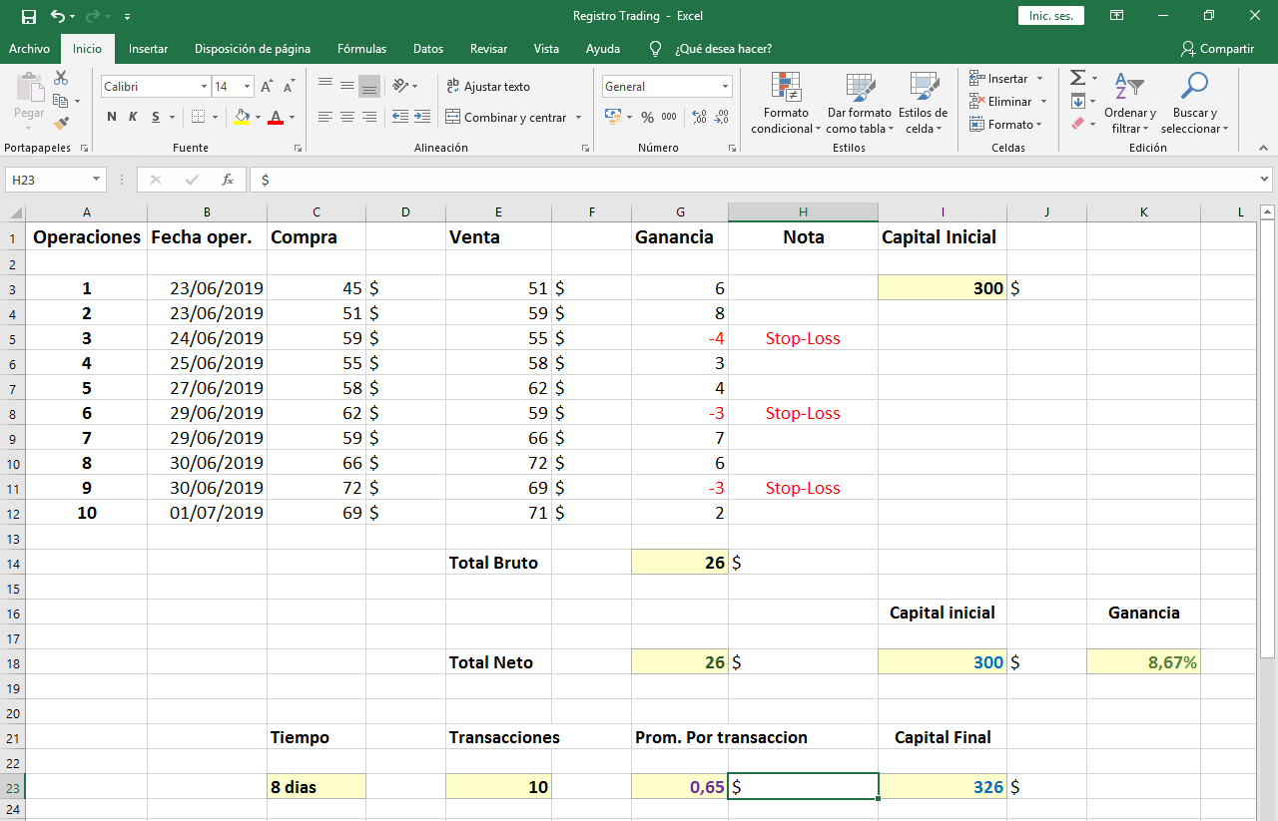The height and width of the screenshot is (821, 1278).
Task: Align cell text left
Action: click(325, 117)
